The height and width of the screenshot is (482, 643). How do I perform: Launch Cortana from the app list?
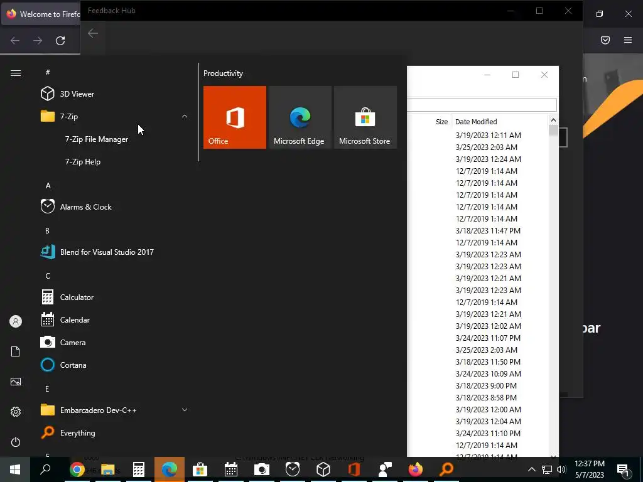click(113, 365)
